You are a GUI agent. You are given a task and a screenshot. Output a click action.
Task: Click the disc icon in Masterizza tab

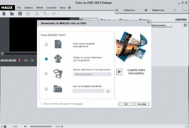pos(146,10)
